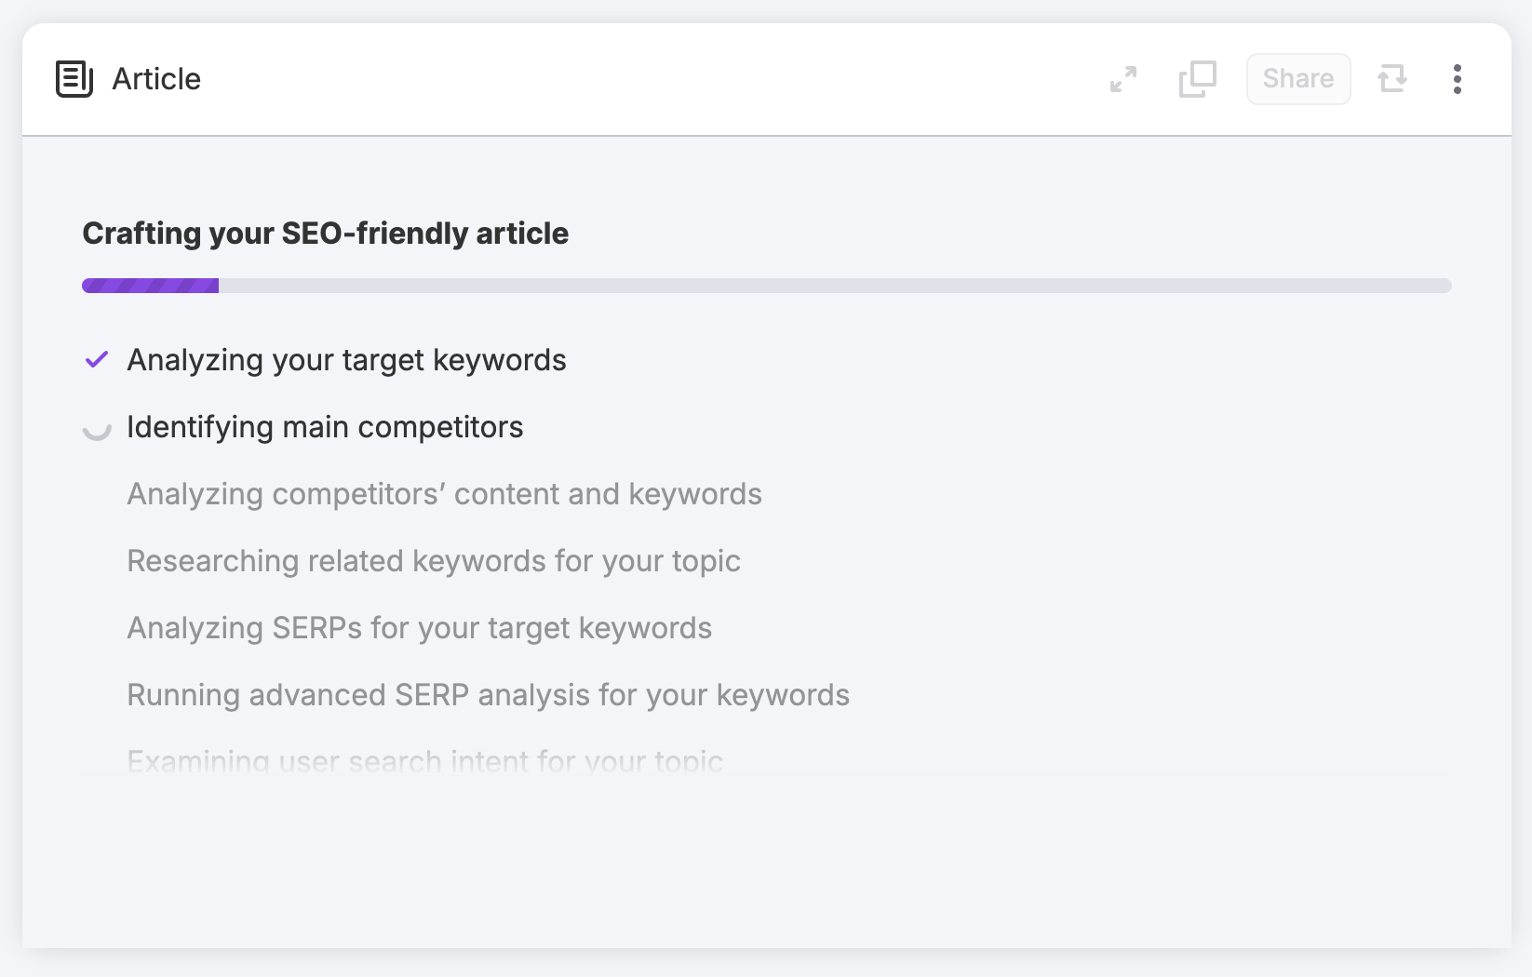Select the completed Analyzing your target keywords step

tap(346, 360)
